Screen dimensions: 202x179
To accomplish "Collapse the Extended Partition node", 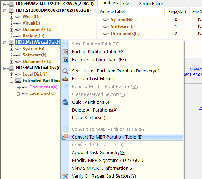I will pyautogui.click(x=11, y=81).
